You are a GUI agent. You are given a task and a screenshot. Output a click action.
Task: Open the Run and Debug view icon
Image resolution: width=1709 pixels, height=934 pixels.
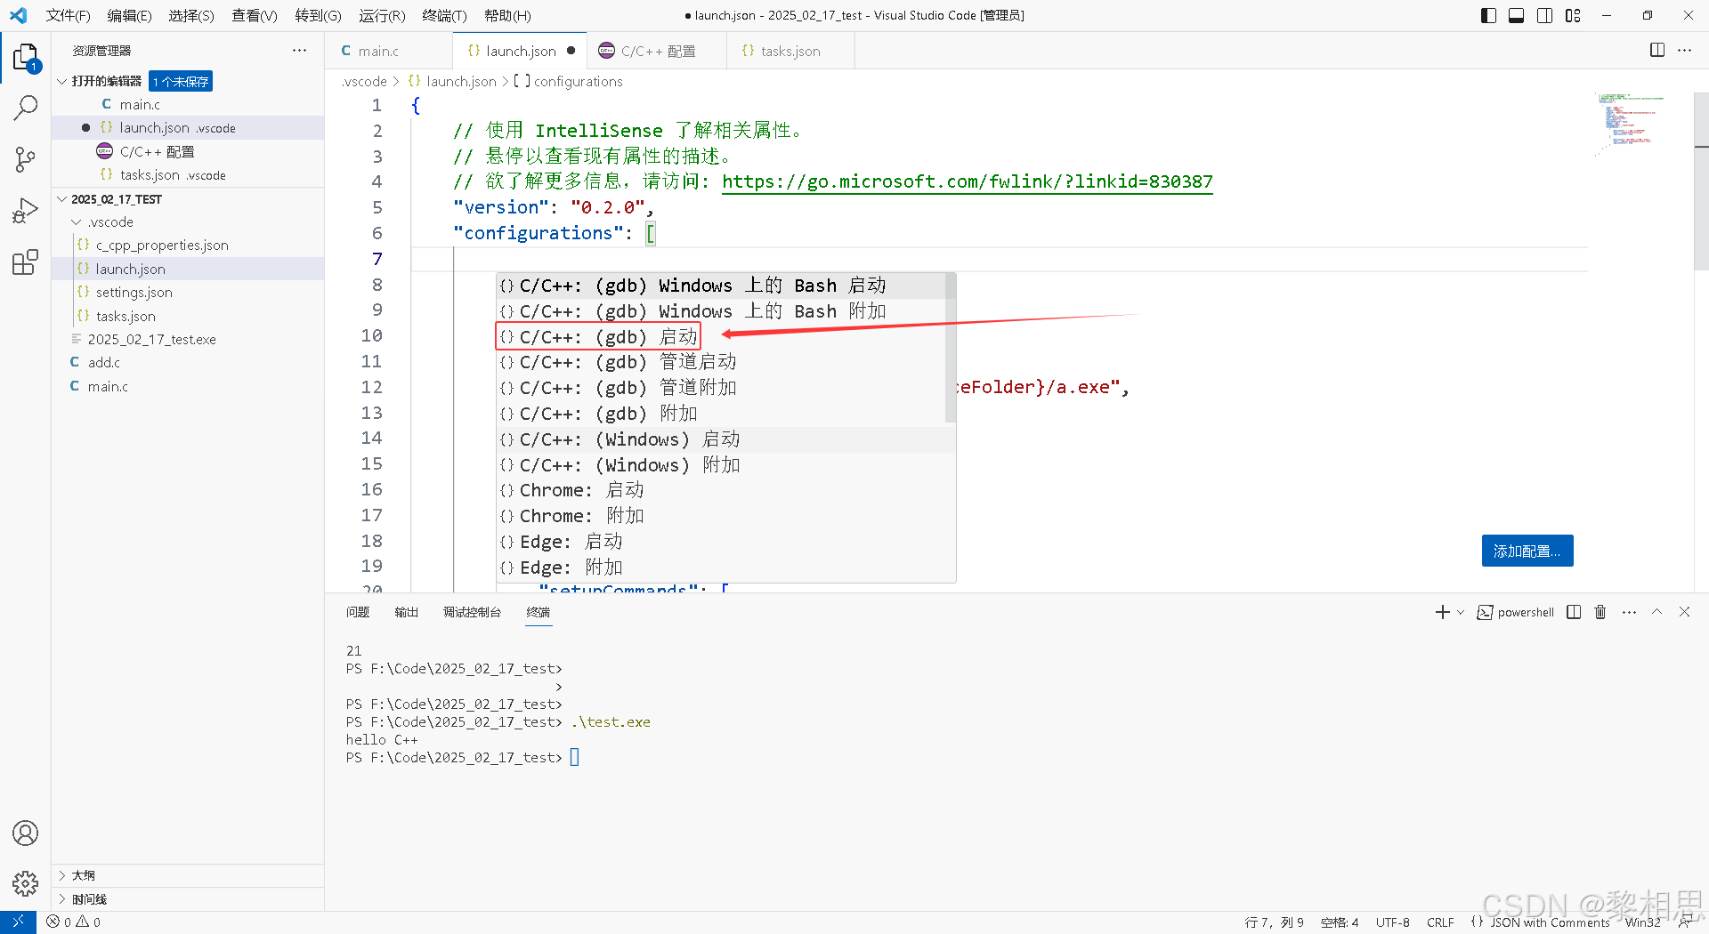25,211
